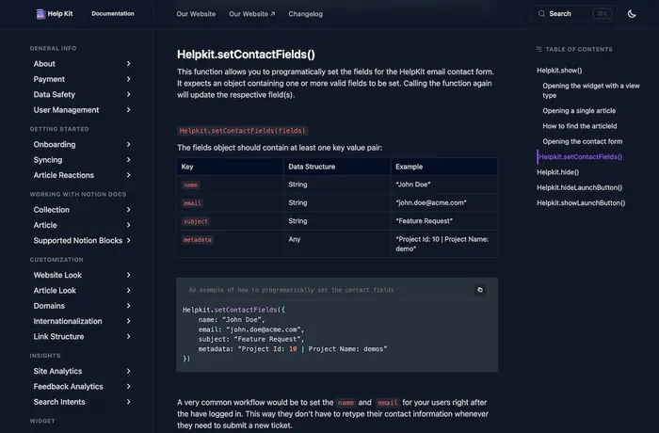Click the Site Analytics chevron icon
Viewport: 659px width, 433px height.
(129, 372)
